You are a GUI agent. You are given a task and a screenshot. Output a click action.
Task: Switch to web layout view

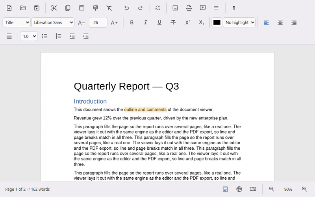tap(239, 189)
